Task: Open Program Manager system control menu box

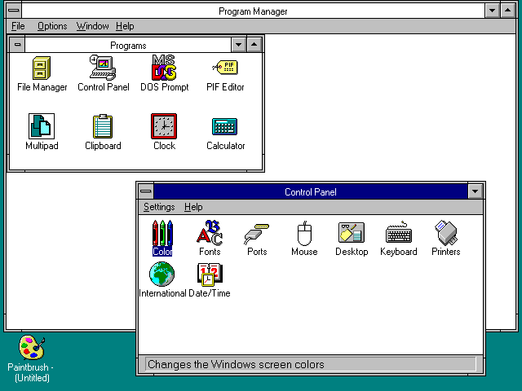Action: [x=14, y=11]
